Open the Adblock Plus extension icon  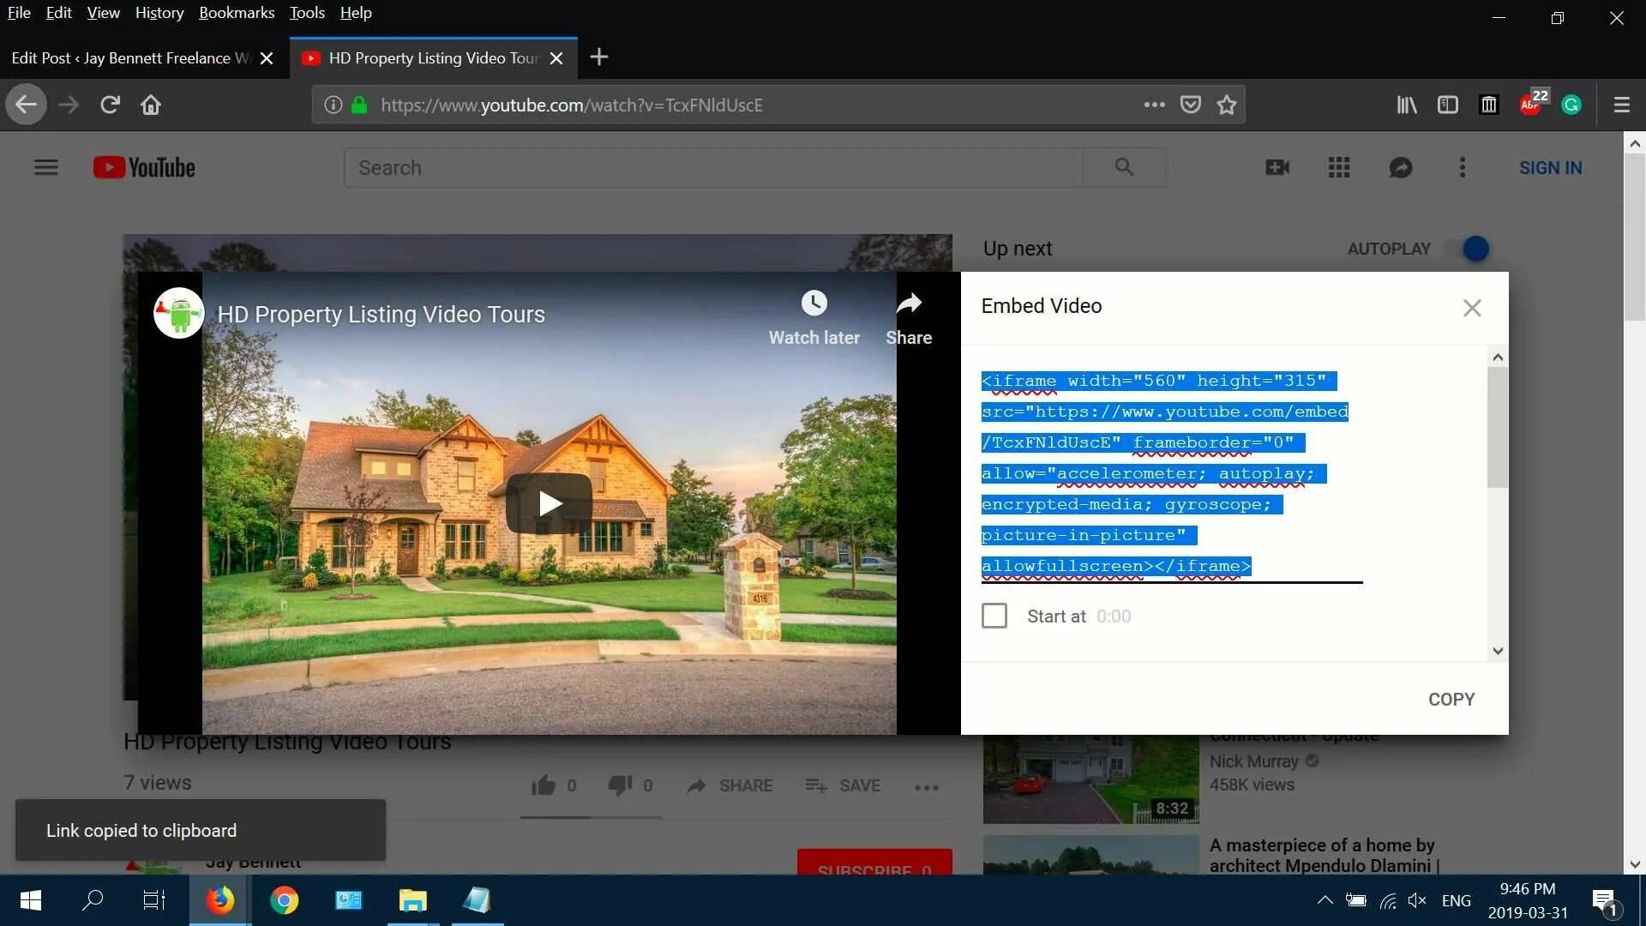click(x=1530, y=105)
